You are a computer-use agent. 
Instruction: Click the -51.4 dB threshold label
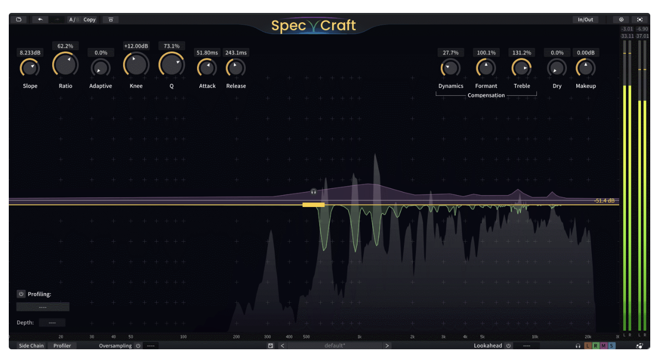coord(604,201)
